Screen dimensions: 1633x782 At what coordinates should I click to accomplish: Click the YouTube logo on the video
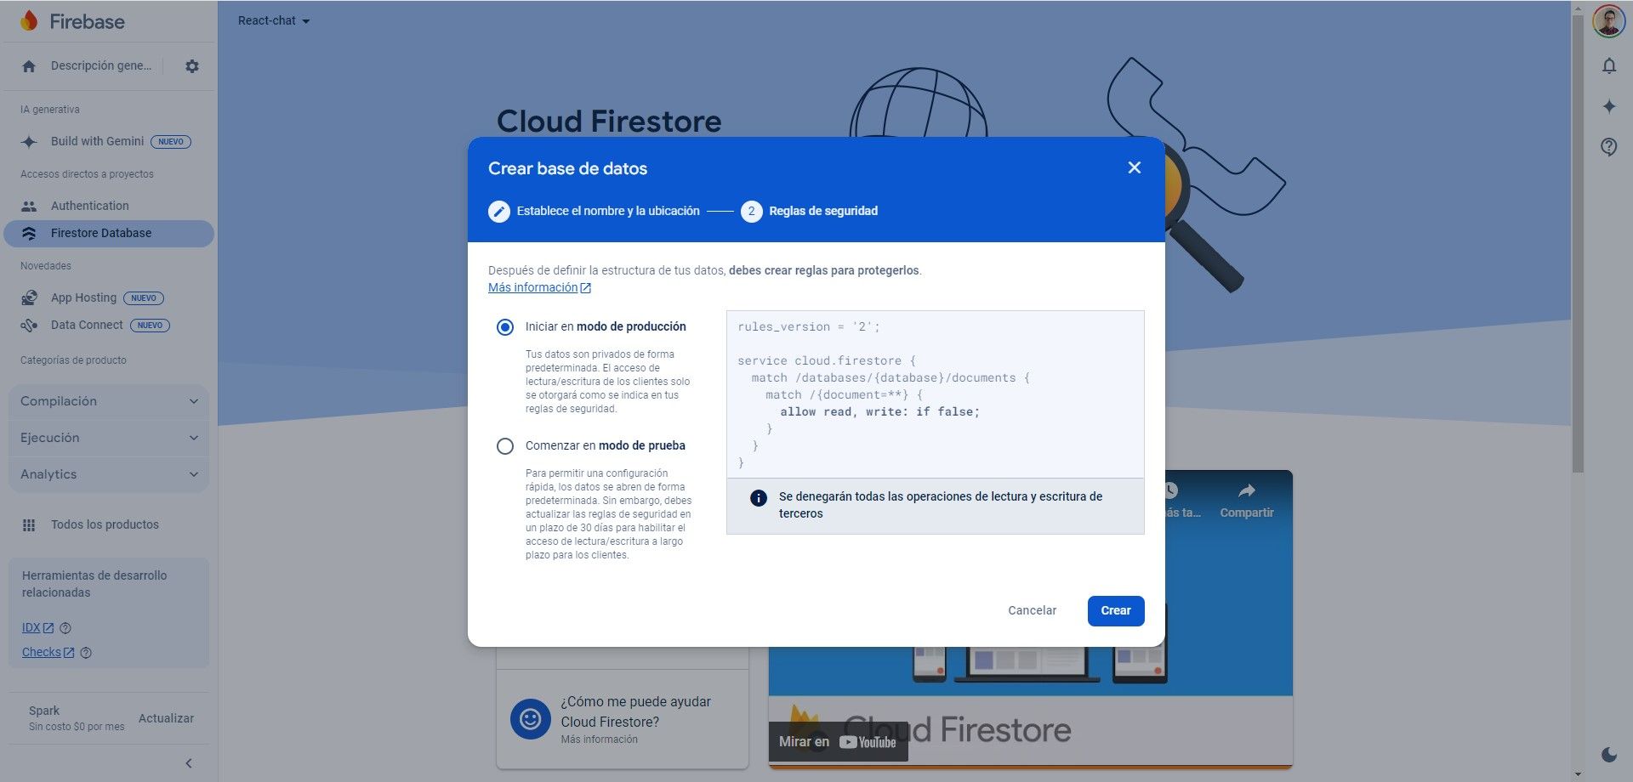(868, 742)
